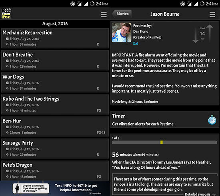This screenshot has width=220, height=196.
Task: Tap clock icon next to 1 hour 39 minutes
Action: pos(7,44)
